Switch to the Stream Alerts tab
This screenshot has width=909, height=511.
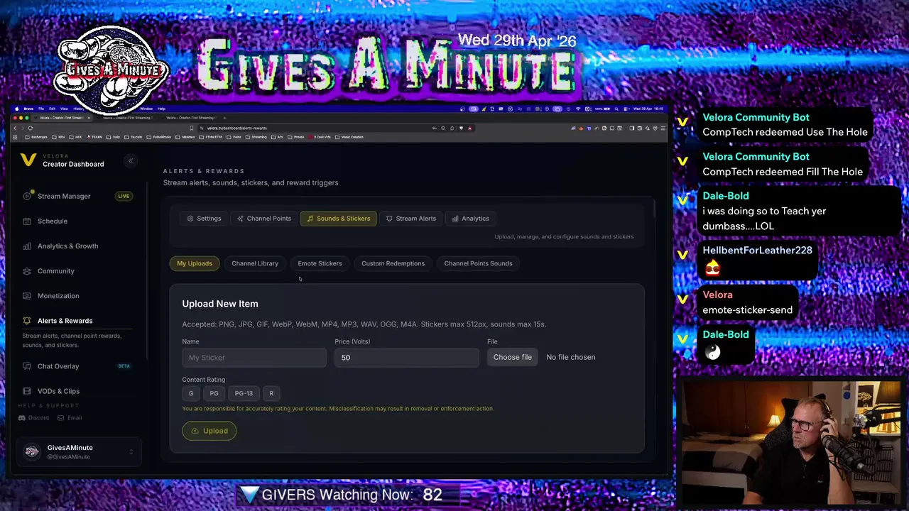pos(411,219)
